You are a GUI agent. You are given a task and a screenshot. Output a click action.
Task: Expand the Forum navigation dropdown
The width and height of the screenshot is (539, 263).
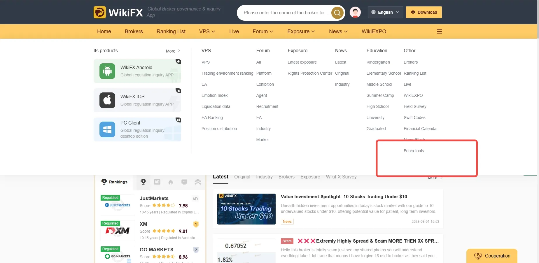263,31
